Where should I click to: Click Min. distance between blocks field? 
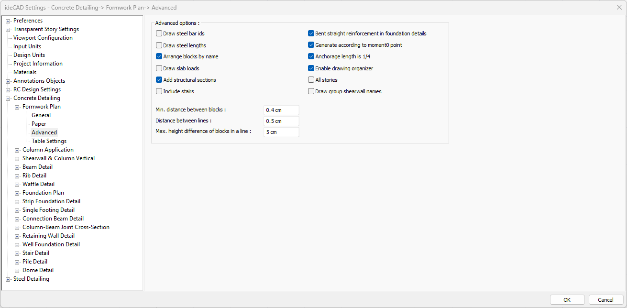(x=281, y=110)
